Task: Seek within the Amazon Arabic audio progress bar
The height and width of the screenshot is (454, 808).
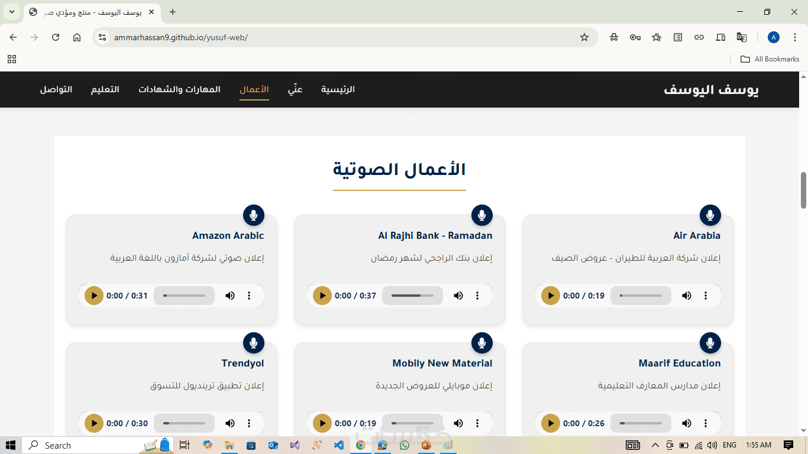Action: pyautogui.click(x=184, y=296)
